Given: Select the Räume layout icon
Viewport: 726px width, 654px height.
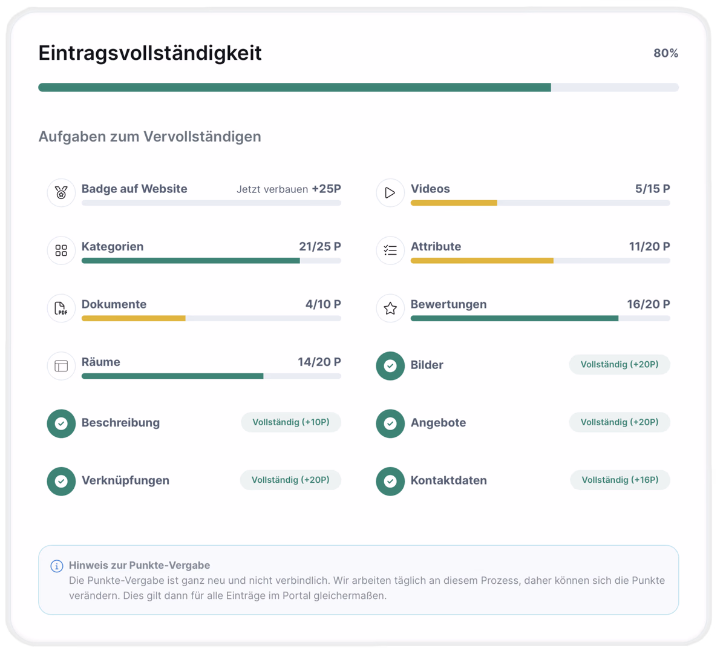Looking at the screenshot, I should coord(61,366).
